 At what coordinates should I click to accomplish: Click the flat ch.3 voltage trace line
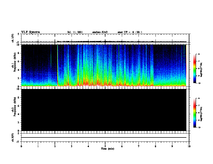104,137
